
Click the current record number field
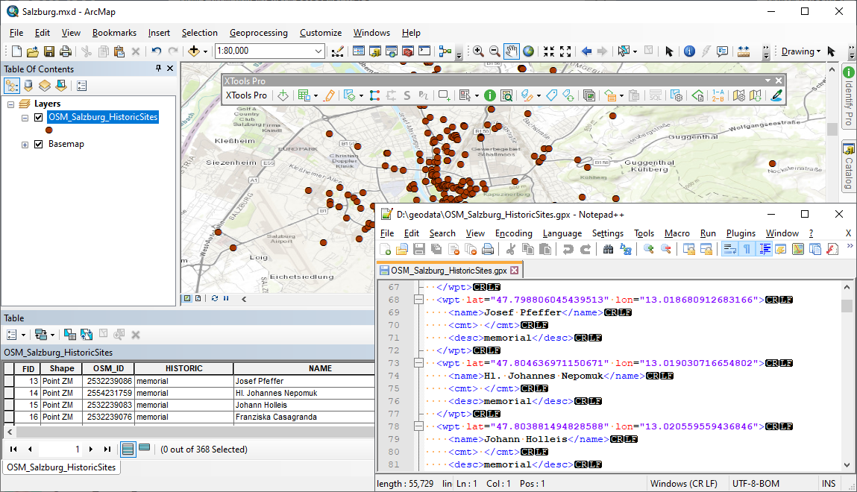click(60, 450)
